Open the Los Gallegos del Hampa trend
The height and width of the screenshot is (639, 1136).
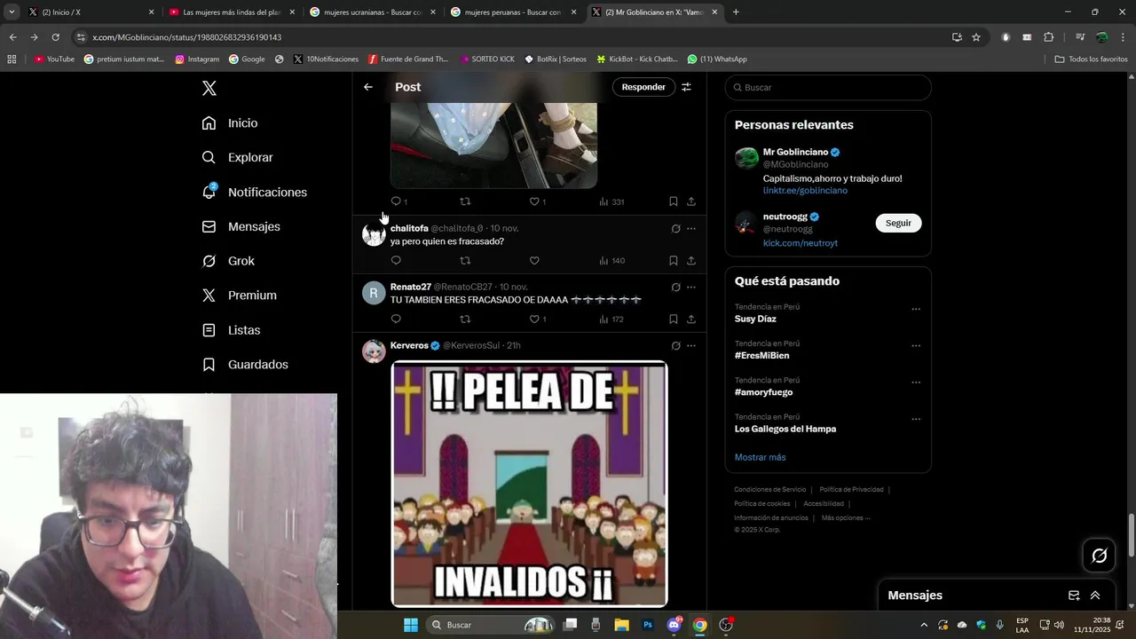[x=785, y=429]
